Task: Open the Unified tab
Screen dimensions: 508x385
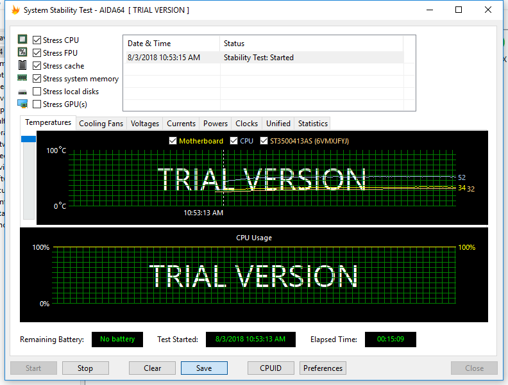Action: pyautogui.click(x=278, y=124)
